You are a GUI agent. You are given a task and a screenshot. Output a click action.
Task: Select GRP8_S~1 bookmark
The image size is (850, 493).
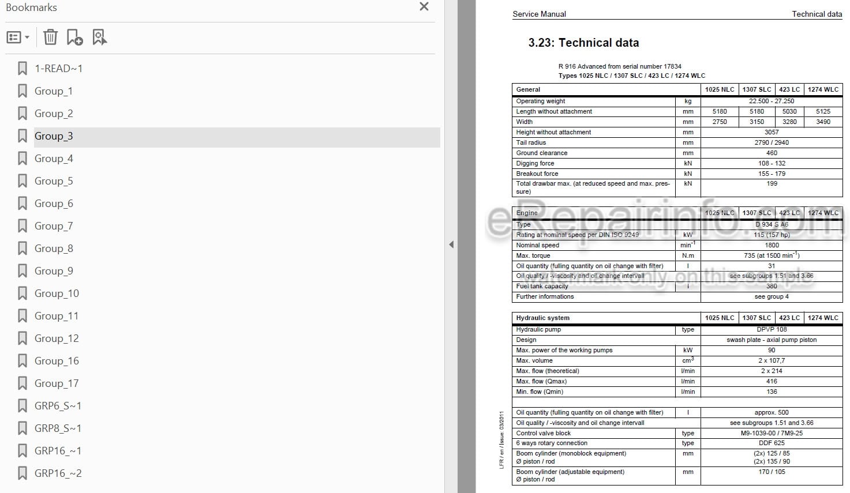tap(58, 428)
